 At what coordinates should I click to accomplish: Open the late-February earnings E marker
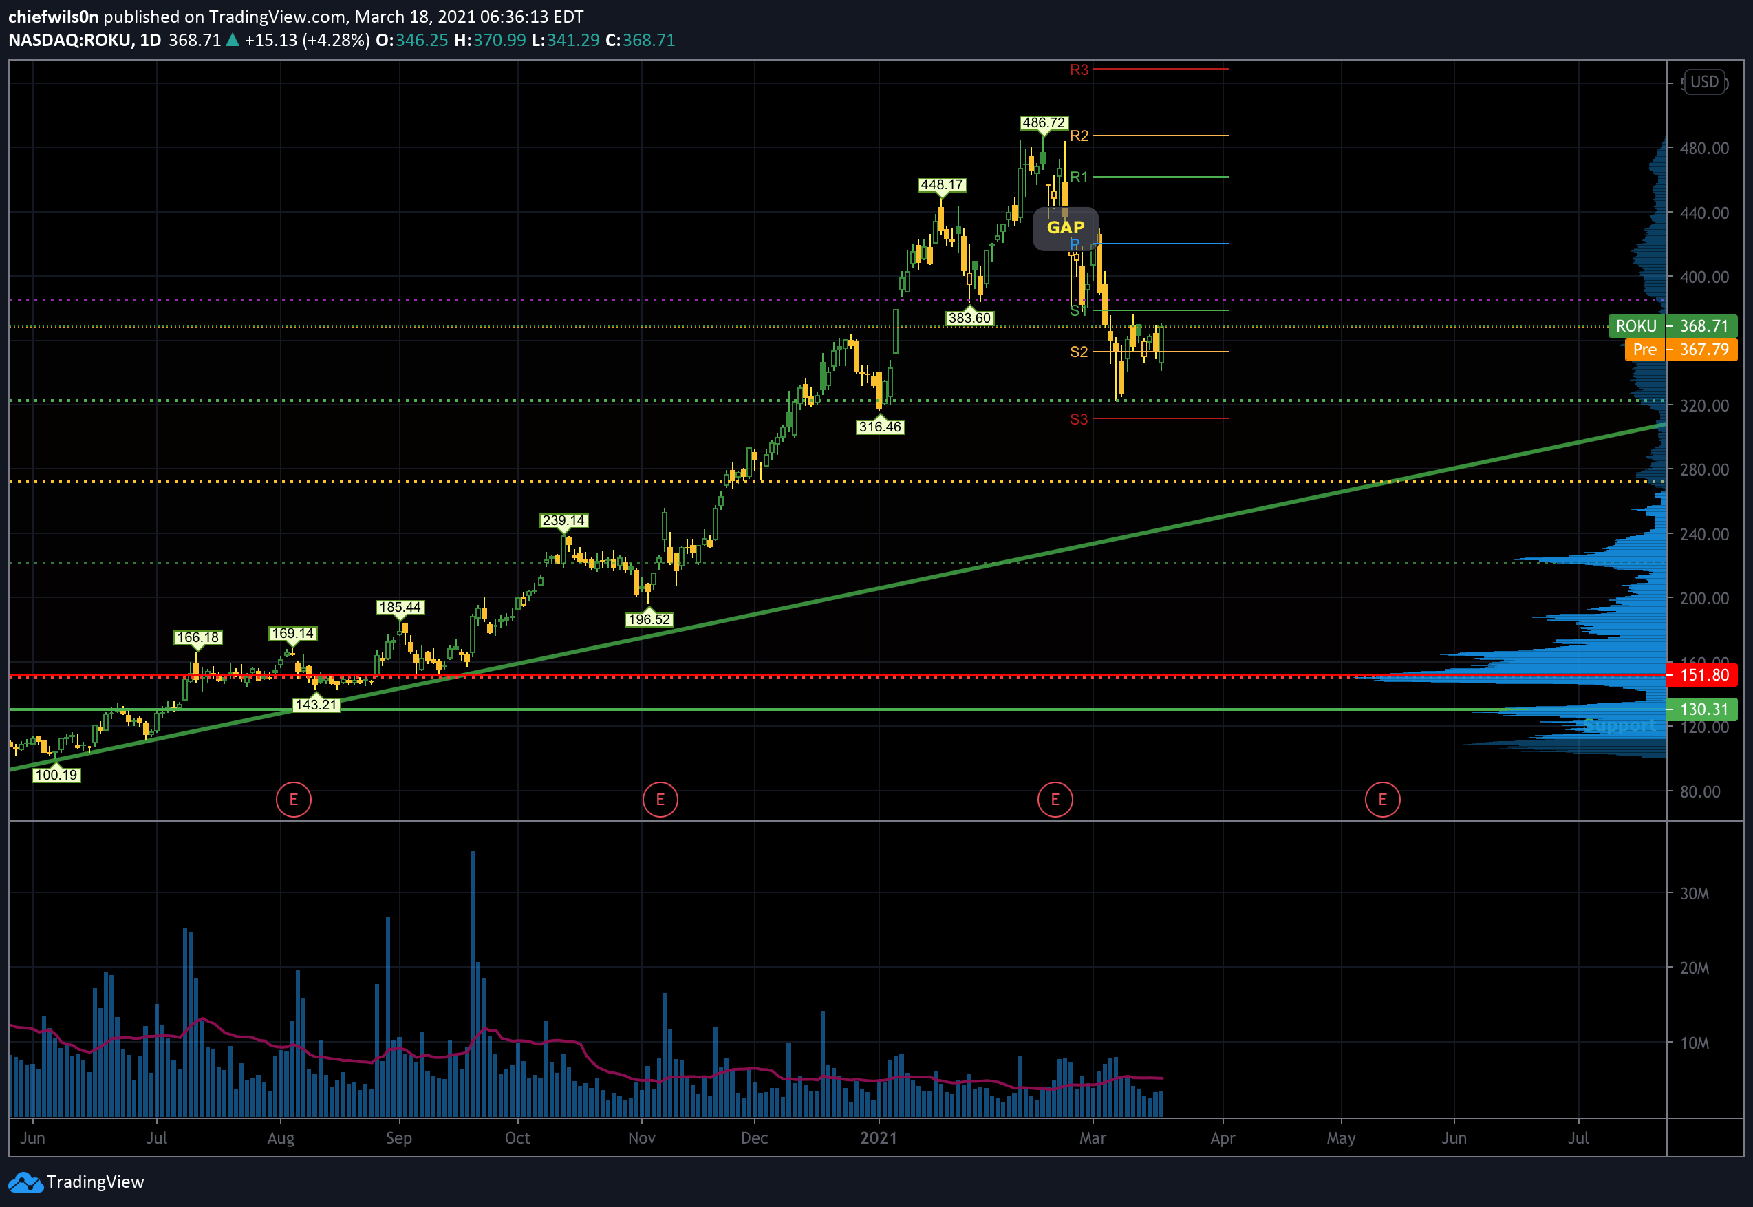(x=1055, y=800)
